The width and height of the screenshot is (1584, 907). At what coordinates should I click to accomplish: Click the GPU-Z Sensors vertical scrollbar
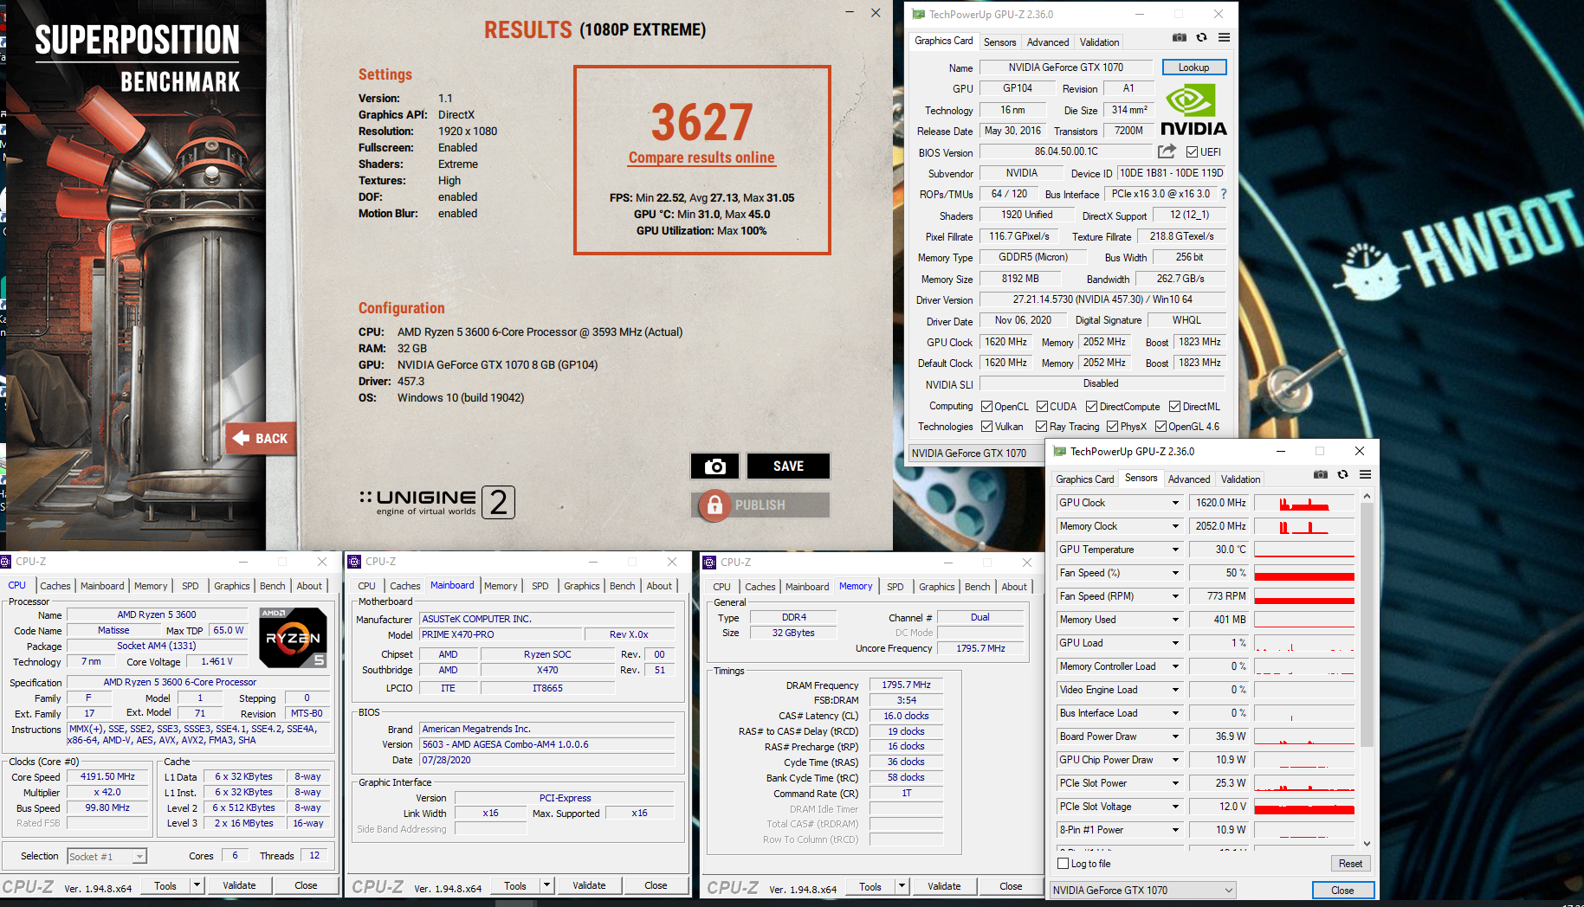[1367, 670]
